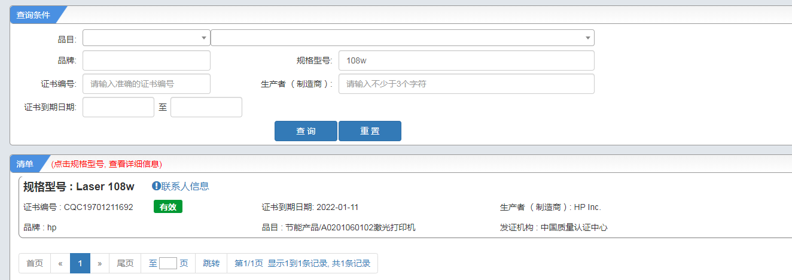Screen dimensions: 792x280
Task: Click the 发证机构 : 中国质量认证中心 text
Action: pyautogui.click(x=554, y=227)
